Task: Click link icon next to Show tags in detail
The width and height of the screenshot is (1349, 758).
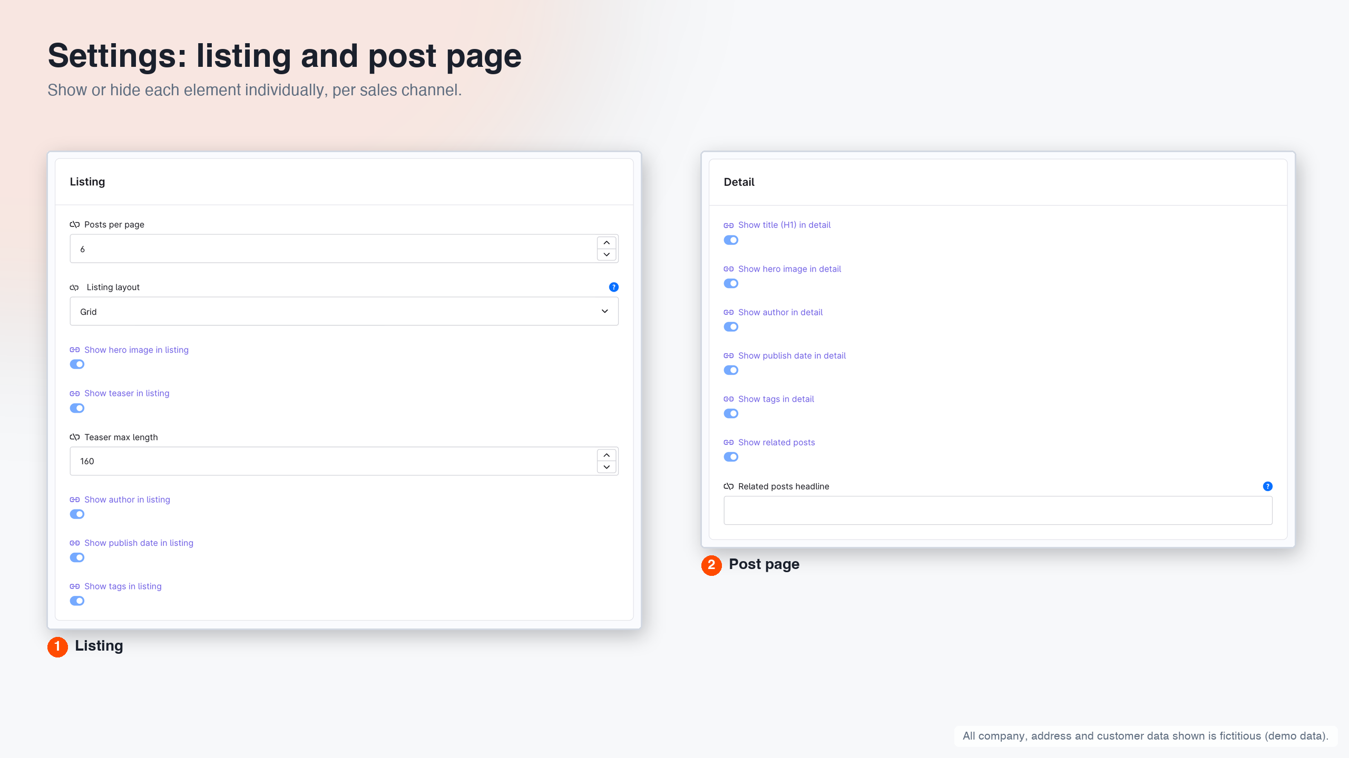Action: tap(729, 399)
